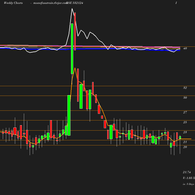
Task: Click the price axis label '25'
Action: pos(185,122)
